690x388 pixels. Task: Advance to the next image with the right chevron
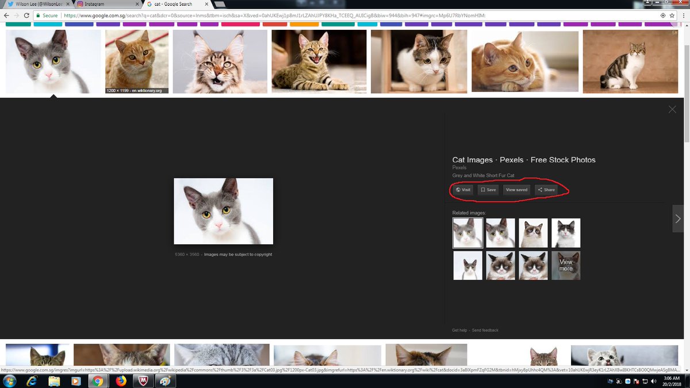(677, 218)
